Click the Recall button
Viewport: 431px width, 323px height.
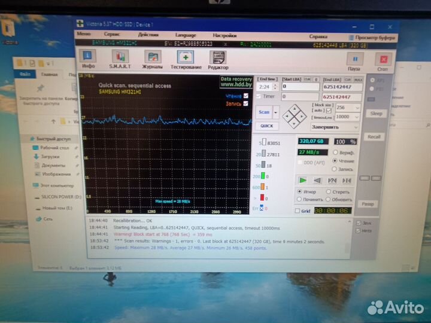tap(374, 136)
